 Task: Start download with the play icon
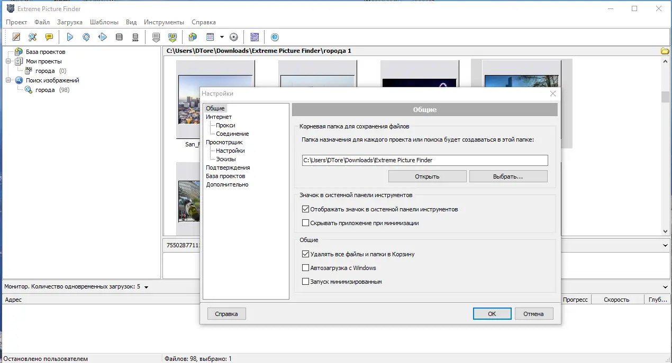(70, 37)
